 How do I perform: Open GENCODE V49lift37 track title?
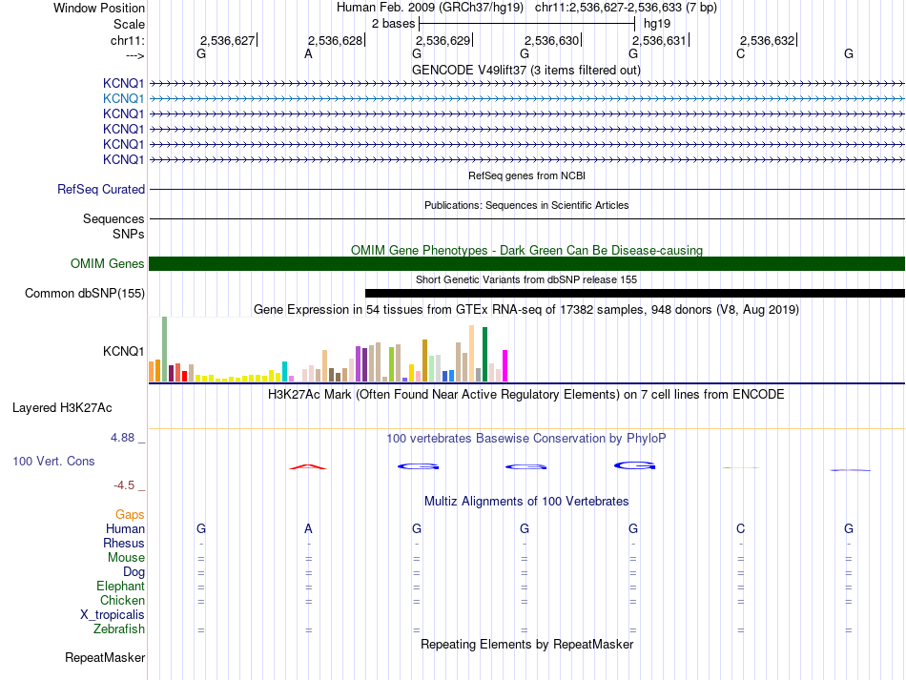(x=526, y=70)
